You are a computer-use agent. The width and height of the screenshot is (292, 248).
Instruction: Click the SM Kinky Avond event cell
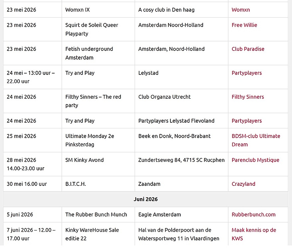pyautogui.click(x=98, y=164)
